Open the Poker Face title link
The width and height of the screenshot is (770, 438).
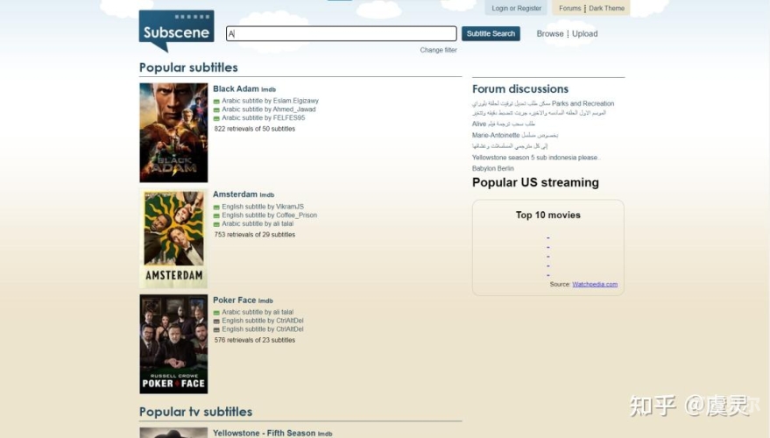coord(234,300)
